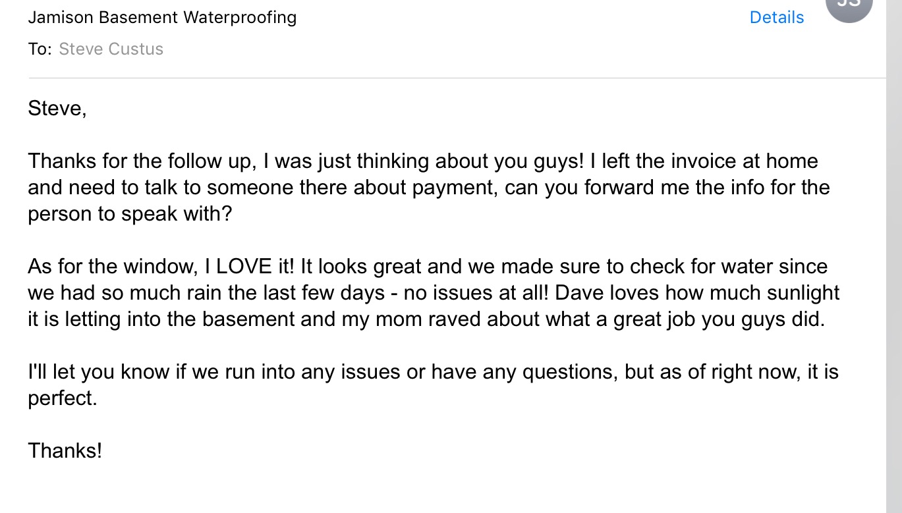Open the Details link
The height and width of the screenshot is (513, 902).
(x=776, y=18)
